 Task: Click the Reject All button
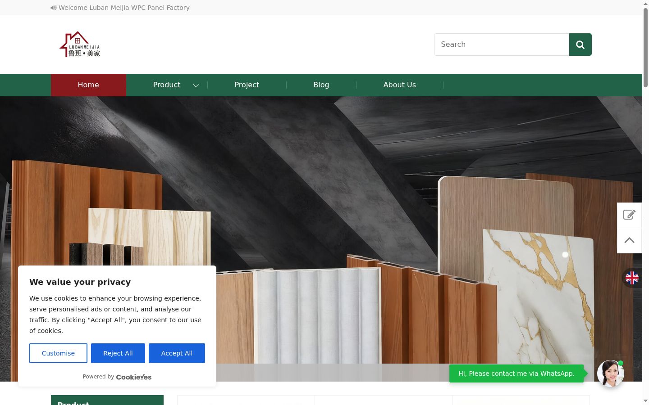coord(118,353)
